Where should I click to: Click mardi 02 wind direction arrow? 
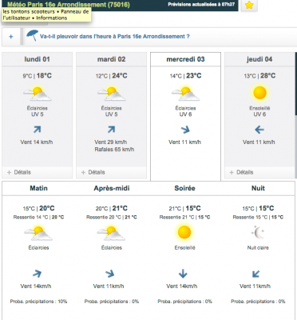click(111, 130)
